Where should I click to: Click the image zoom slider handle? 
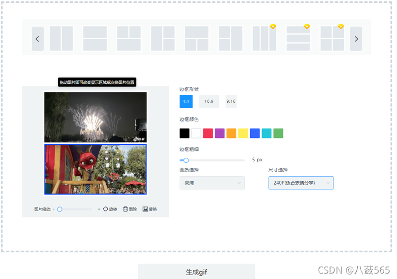(x=60, y=209)
